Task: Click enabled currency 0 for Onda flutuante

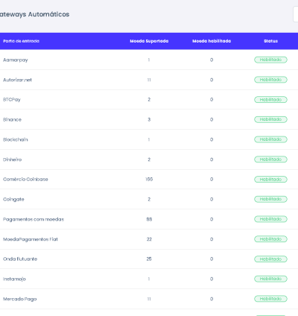Action: click(x=212, y=259)
